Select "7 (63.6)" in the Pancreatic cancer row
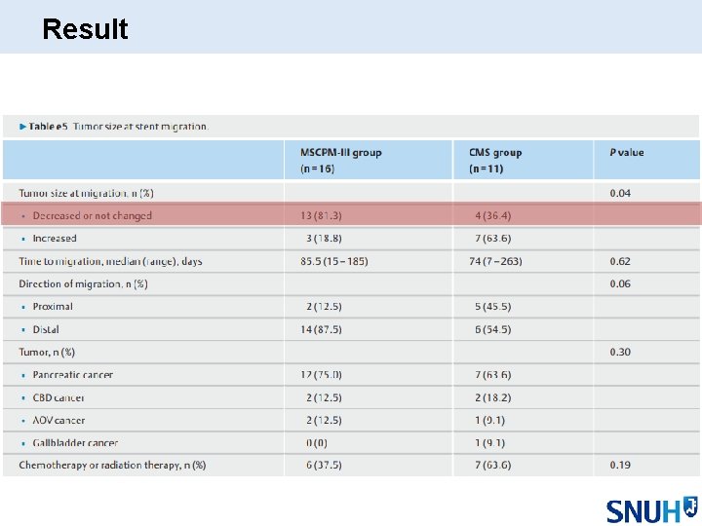This screenshot has width=702, height=526. 493,375
